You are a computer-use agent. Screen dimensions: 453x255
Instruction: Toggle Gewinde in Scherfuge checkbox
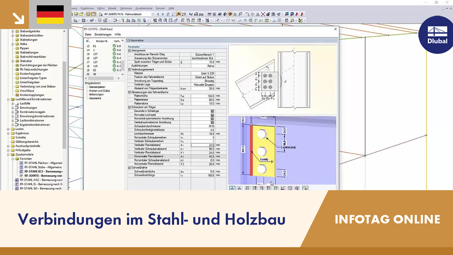(213, 111)
